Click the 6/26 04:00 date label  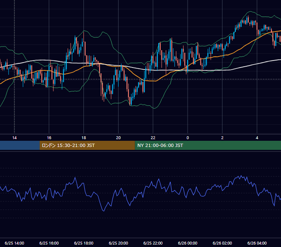tap(257, 243)
